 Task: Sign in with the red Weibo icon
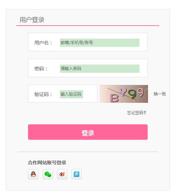(x=62, y=174)
